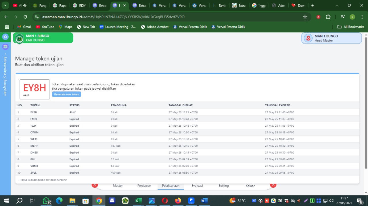368x206 pixels.
Task: Close the bottom menu using left red X
Action: pos(95,185)
